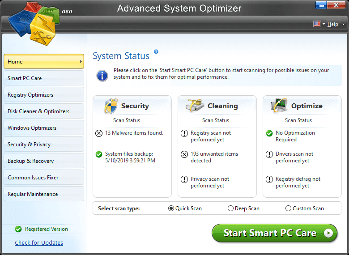Open dropdown arrow right of Help
Viewport: 349px width, 255px height.
coord(344,24)
